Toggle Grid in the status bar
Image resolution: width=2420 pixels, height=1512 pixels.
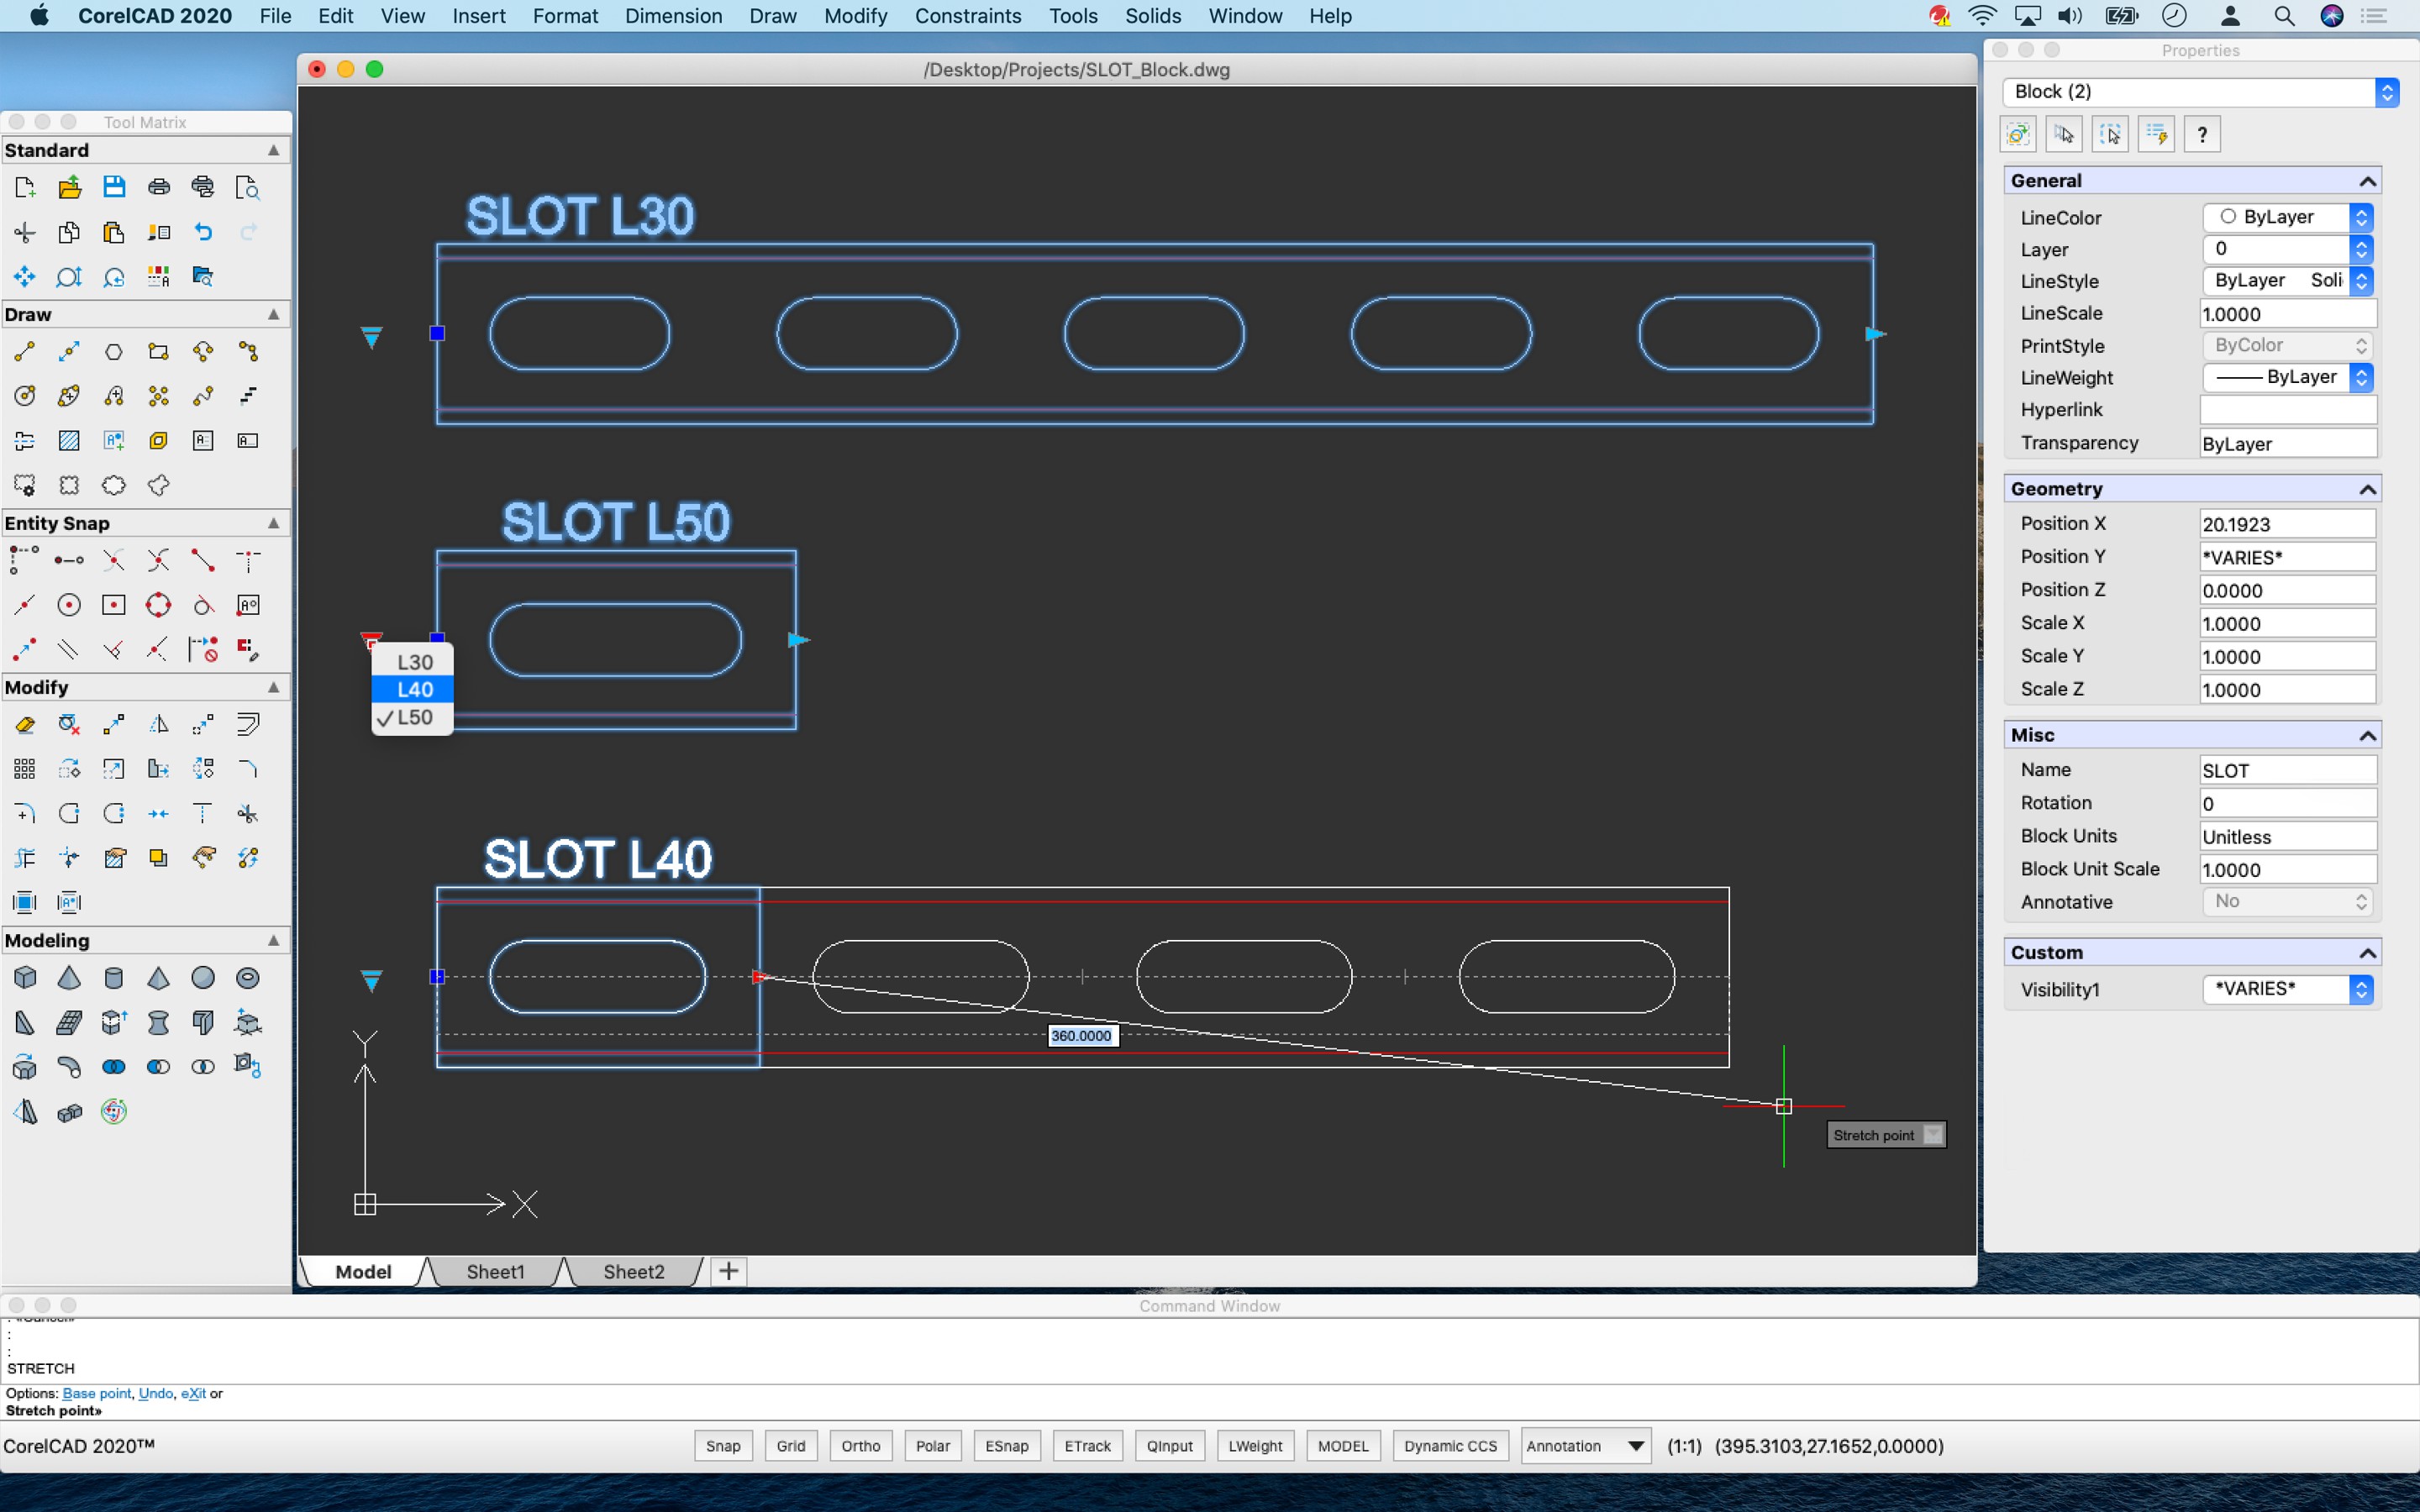pyautogui.click(x=791, y=1446)
